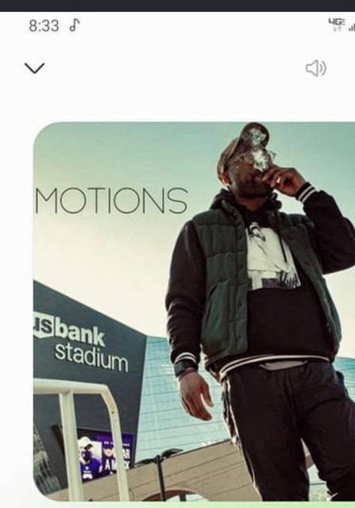Click the street lamp in the artwork
Viewport: 355px width, 508px height.
pyautogui.click(x=160, y=473)
